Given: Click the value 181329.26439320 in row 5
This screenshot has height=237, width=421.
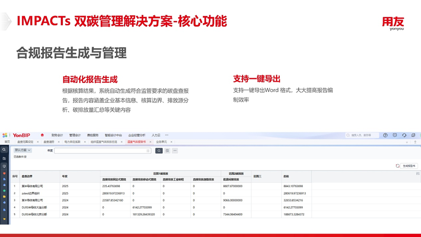Looking at the screenshot, I should tap(144, 215).
